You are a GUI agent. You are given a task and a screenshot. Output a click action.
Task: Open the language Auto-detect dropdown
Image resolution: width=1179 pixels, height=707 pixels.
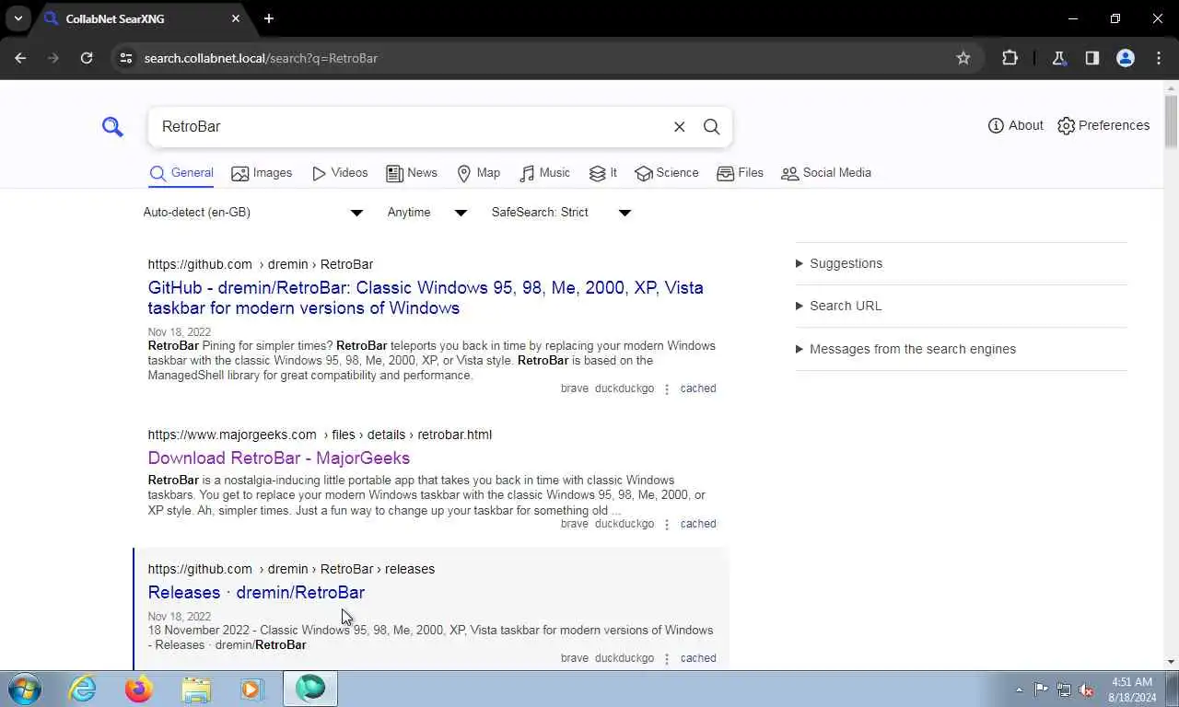[253, 213]
